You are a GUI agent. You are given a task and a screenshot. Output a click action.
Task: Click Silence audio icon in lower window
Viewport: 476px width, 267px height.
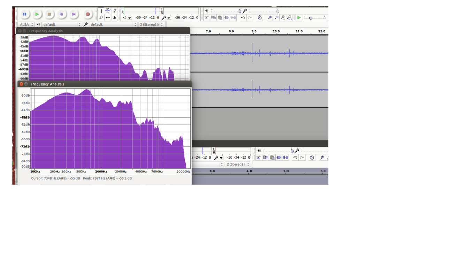(x=285, y=157)
